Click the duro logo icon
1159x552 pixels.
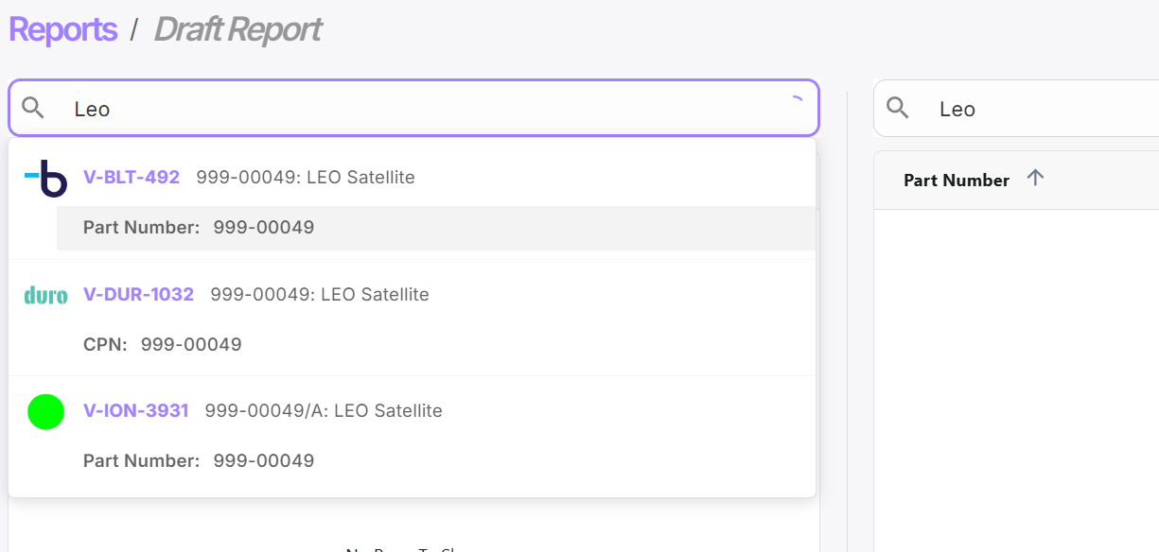click(x=45, y=295)
